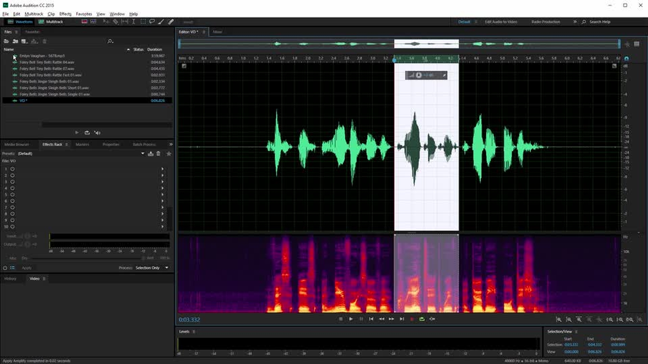The image size is (648, 364).
Task: Open the Presets (Default) dropdown
Action: (142, 154)
